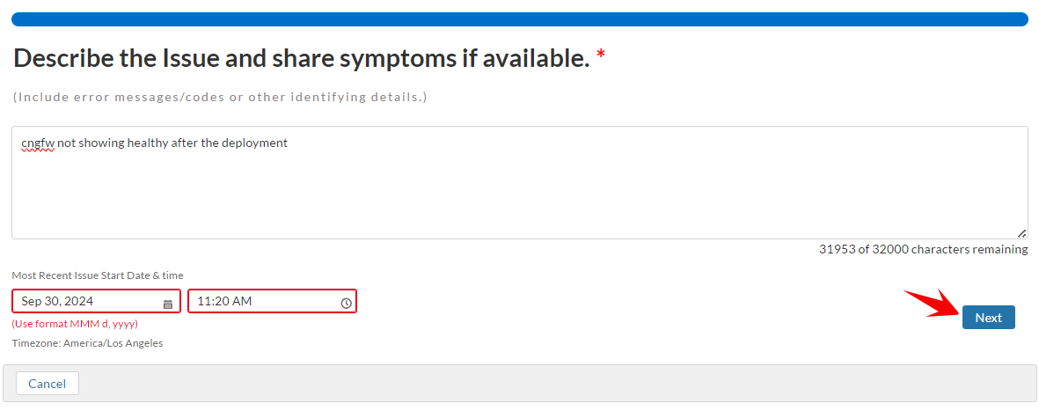Click the blue progress bar at top
Viewport: 1039px width, 418px height.
pos(519,19)
